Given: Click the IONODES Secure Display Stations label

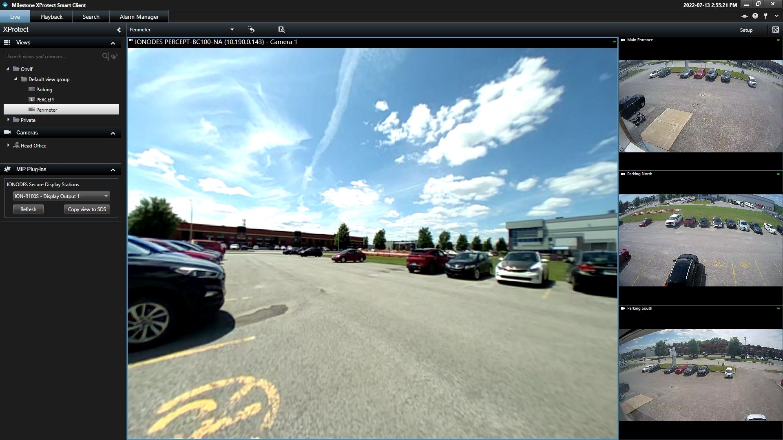Looking at the screenshot, I should [x=43, y=185].
